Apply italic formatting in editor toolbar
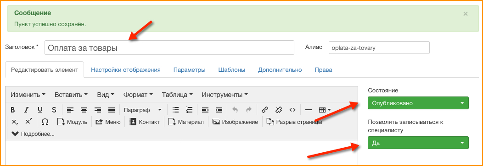 (x=27, y=110)
